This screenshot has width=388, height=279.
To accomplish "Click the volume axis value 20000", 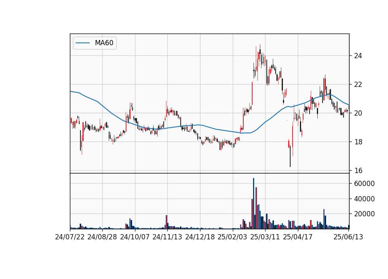I will [x=364, y=214].
